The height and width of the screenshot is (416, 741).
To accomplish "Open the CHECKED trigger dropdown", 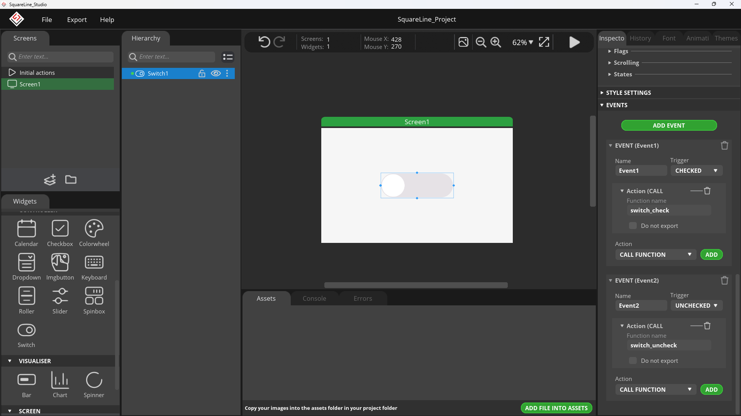I will [696, 170].
